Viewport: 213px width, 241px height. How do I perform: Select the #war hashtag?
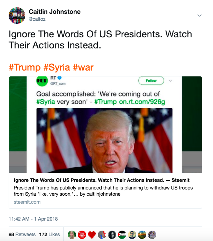point(83,67)
